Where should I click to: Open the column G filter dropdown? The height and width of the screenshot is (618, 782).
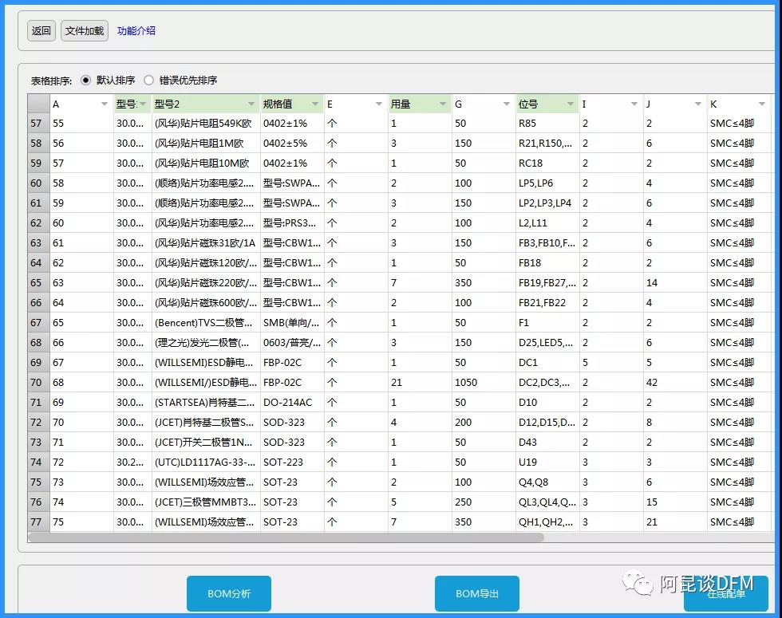click(x=507, y=104)
